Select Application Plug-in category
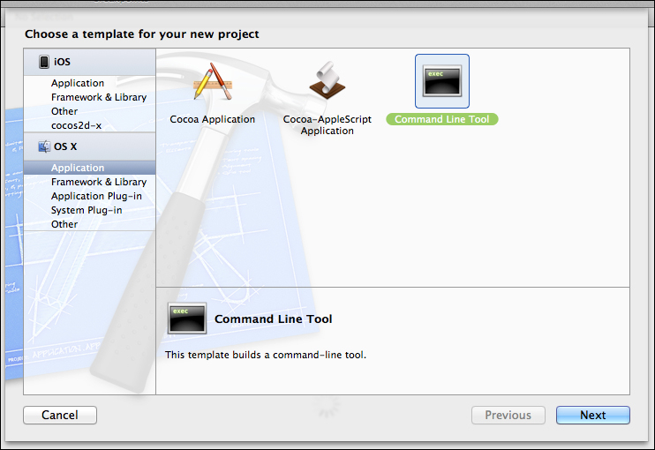 [89, 196]
